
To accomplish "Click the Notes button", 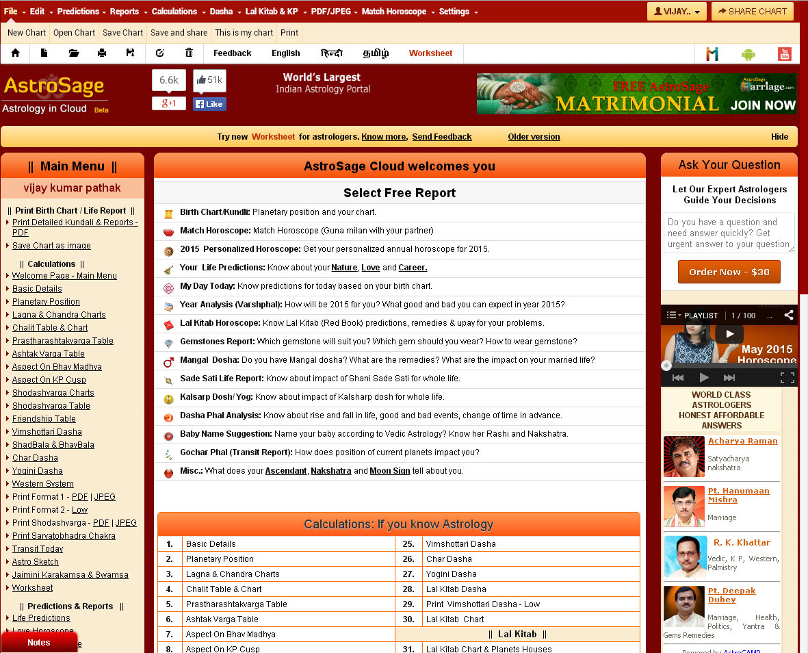I will (38, 642).
